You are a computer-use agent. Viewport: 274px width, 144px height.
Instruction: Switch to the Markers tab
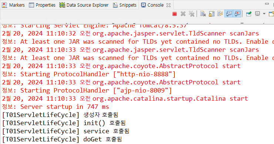click(x=13, y=5)
